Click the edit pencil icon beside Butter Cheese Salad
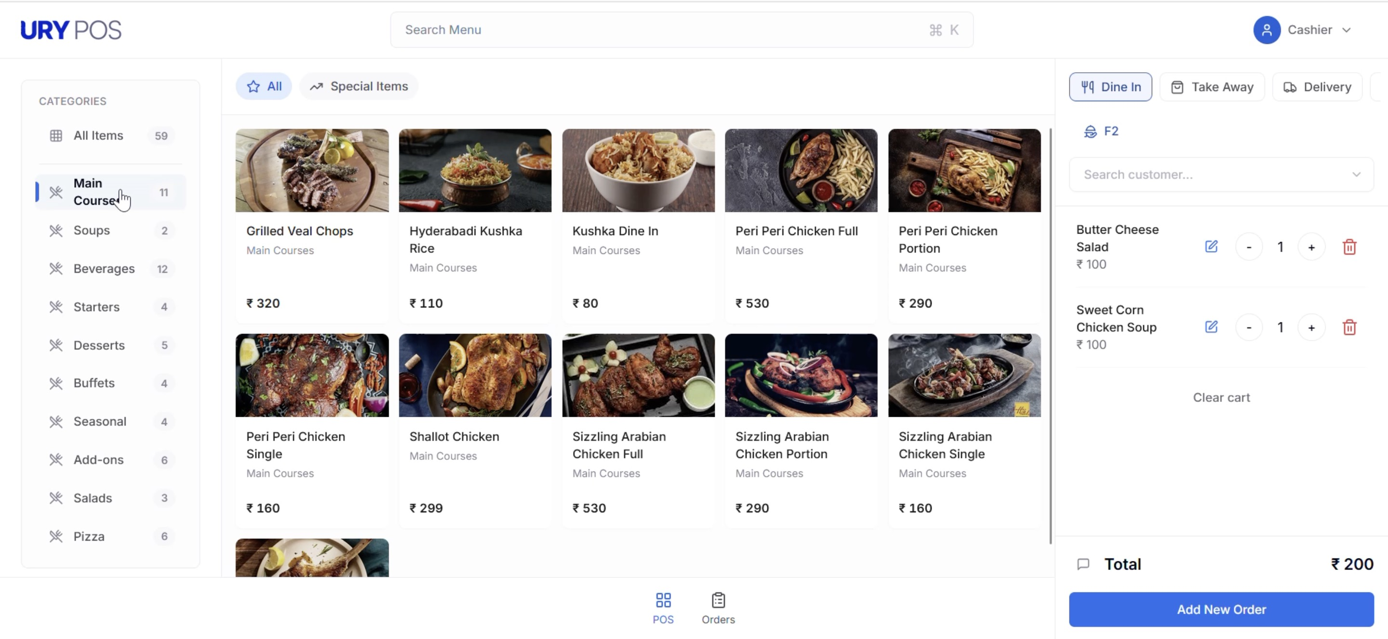Screen dimensions: 1388x639 coord(1211,246)
